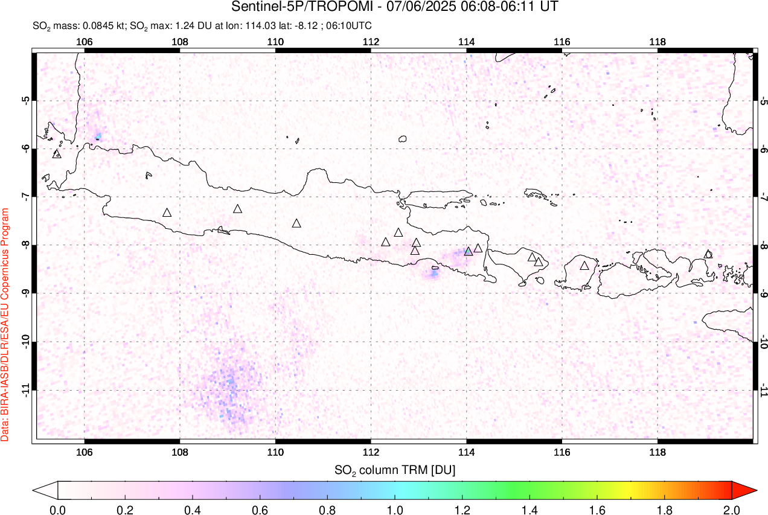This screenshot has width=768, height=515.
Task: Click the volcano triangle on Lombok island
Action: 584,266
